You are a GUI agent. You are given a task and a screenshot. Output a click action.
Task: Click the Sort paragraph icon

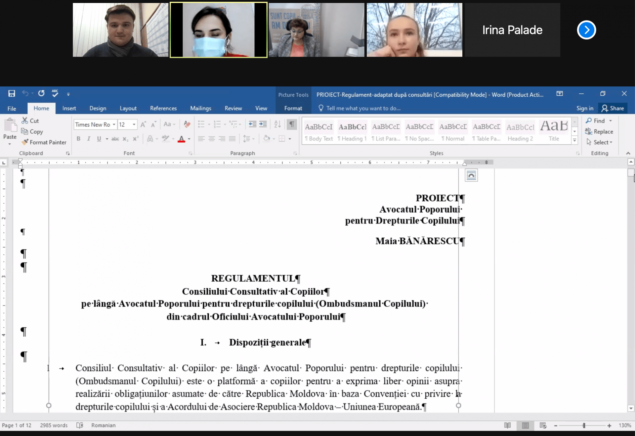coord(277,124)
